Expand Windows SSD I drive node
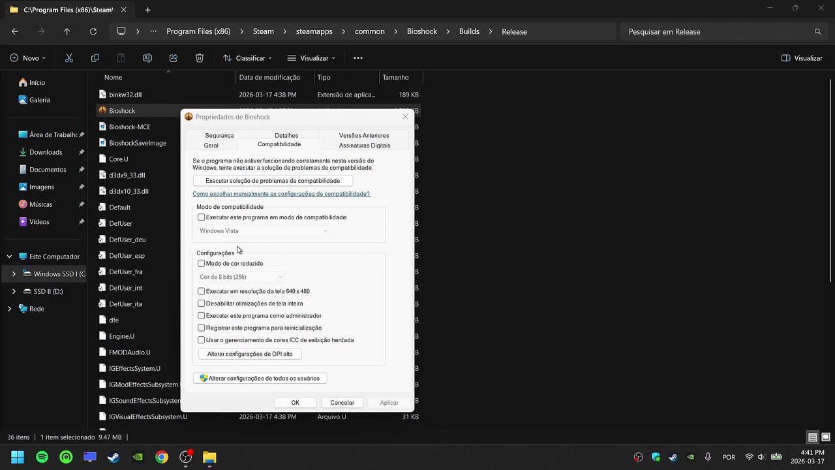835x470 pixels. click(14, 274)
